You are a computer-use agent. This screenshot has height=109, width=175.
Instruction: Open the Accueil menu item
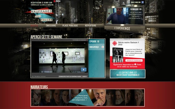coord(34,26)
